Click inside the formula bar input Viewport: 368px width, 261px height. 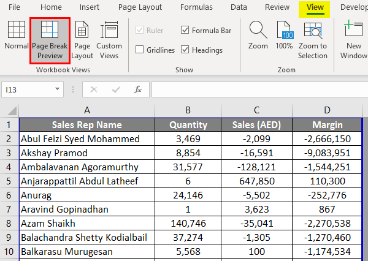[258, 89]
